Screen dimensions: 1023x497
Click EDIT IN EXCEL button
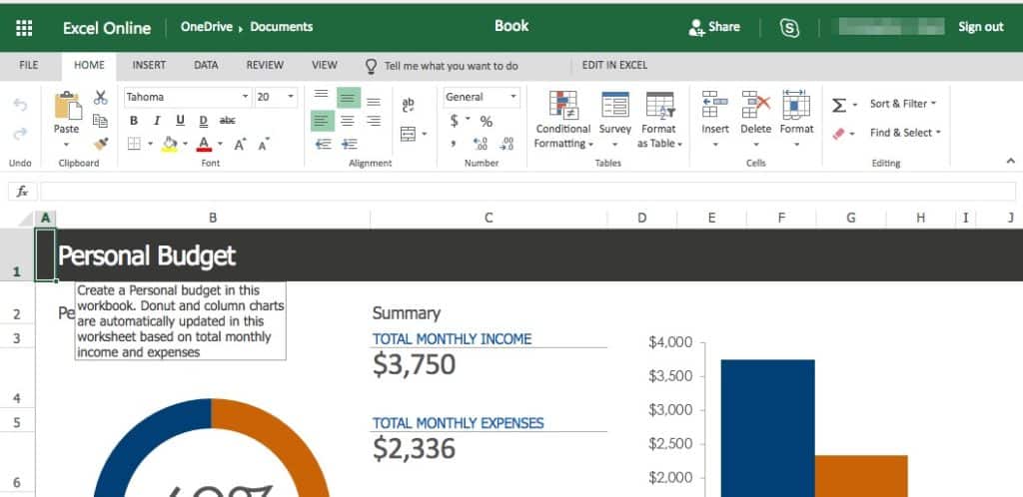click(614, 66)
